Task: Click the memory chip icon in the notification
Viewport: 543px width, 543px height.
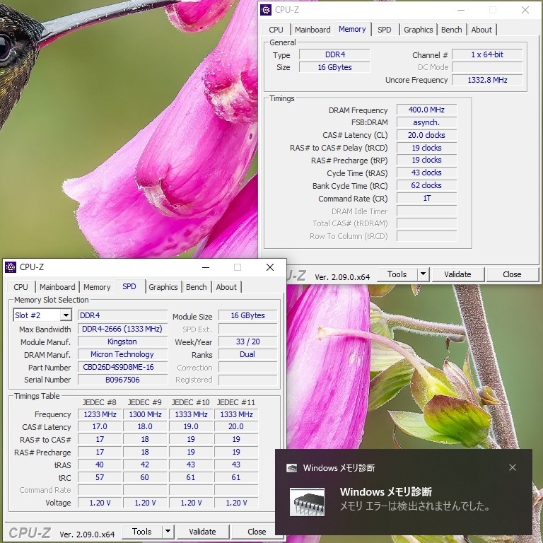Action: (x=308, y=501)
